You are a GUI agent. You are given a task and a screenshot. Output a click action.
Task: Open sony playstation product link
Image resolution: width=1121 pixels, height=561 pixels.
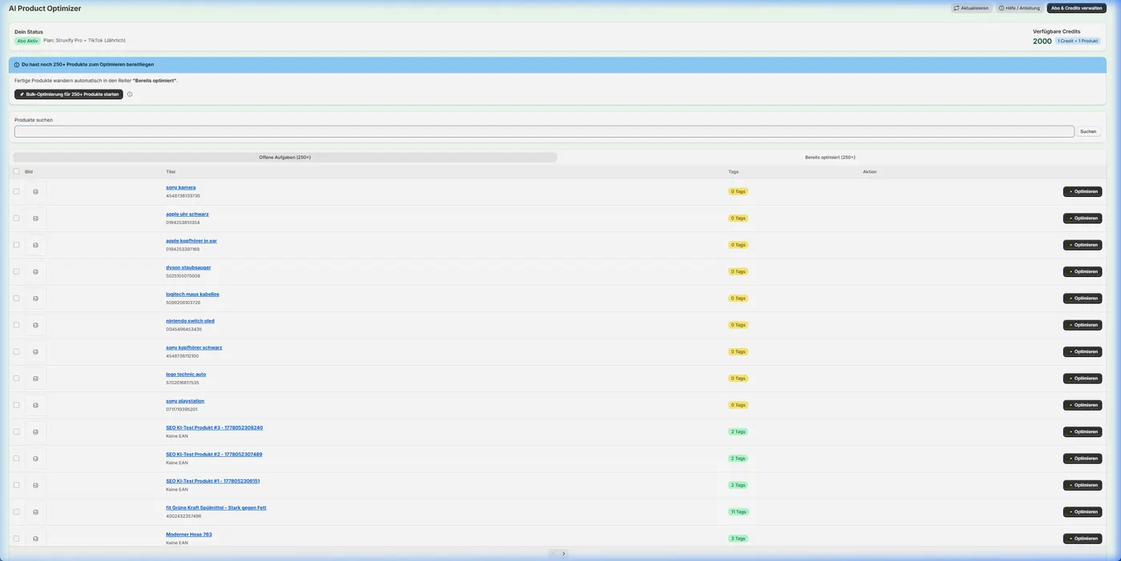click(185, 401)
